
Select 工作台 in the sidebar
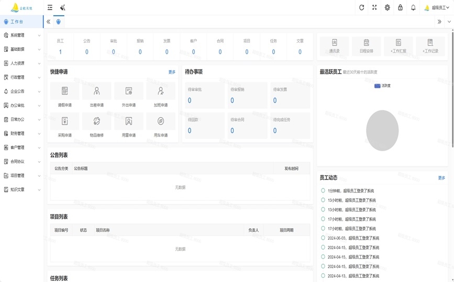pos(17,22)
